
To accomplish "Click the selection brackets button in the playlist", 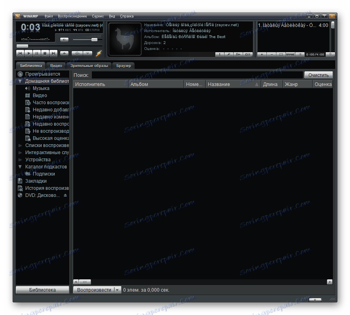I will coord(281,54).
